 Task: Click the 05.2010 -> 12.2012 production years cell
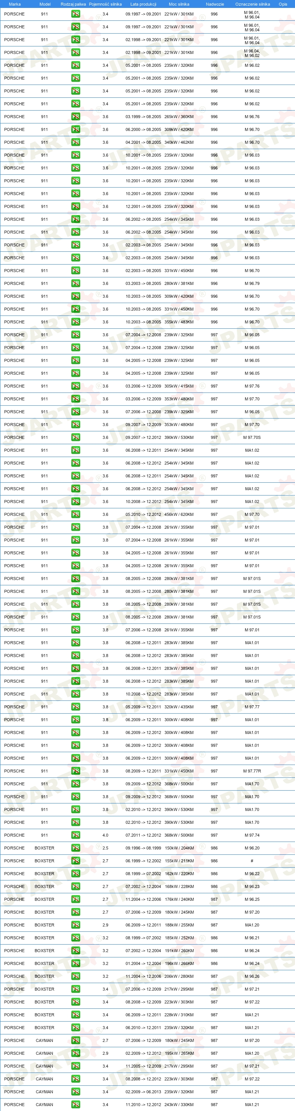143,514
